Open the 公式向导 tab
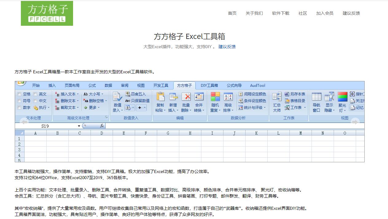Screen dimensions: 388x219 click(235, 86)
